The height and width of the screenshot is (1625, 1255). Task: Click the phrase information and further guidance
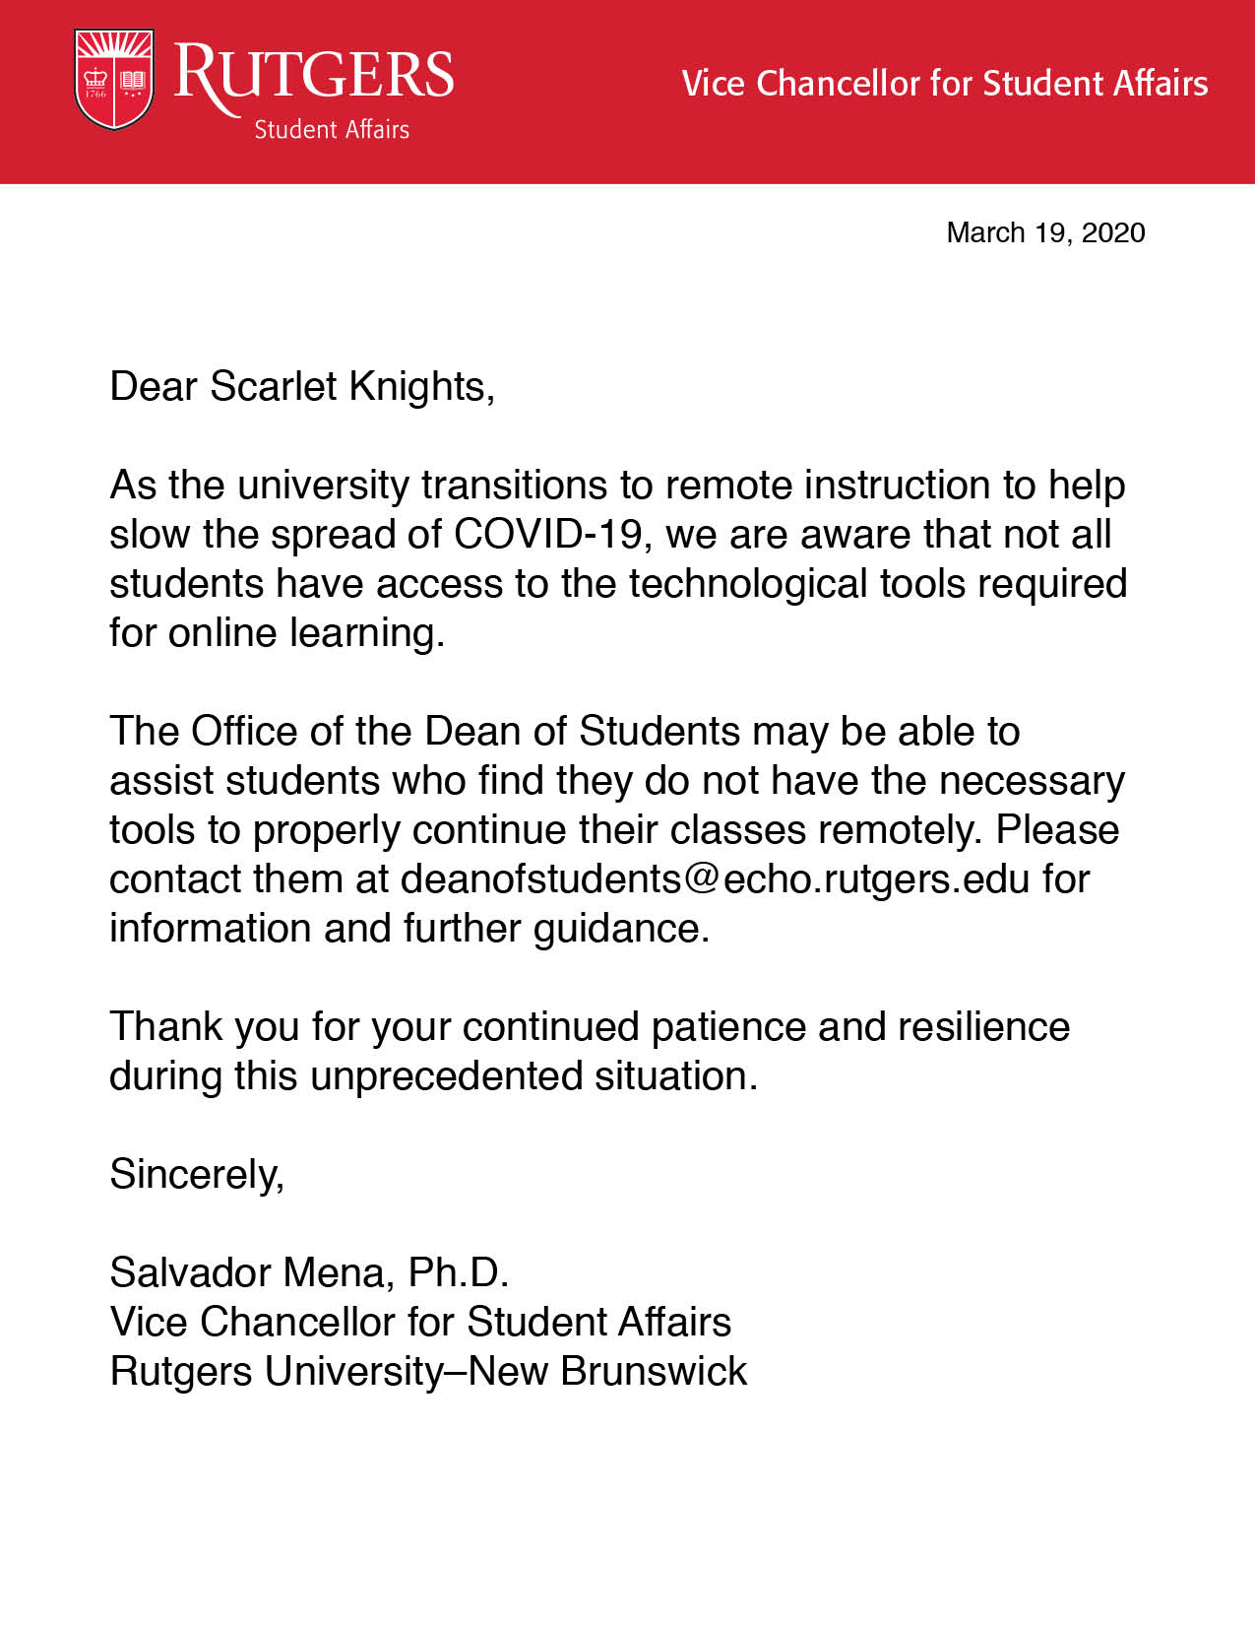coord(409,928)
